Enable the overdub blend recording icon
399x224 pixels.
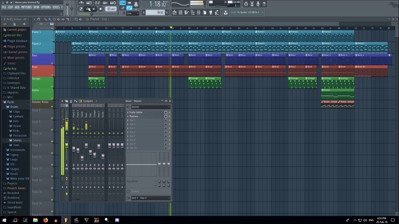(x=105, y=3)
